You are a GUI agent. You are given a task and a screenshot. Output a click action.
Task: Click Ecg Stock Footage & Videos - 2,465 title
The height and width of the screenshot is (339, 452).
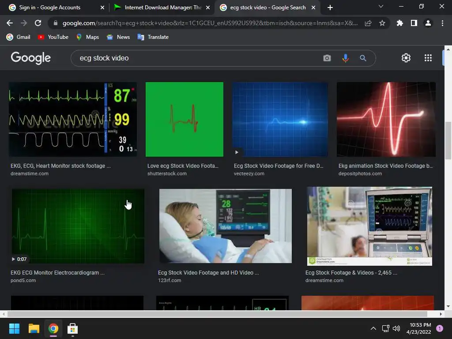[x=351, y=273]
